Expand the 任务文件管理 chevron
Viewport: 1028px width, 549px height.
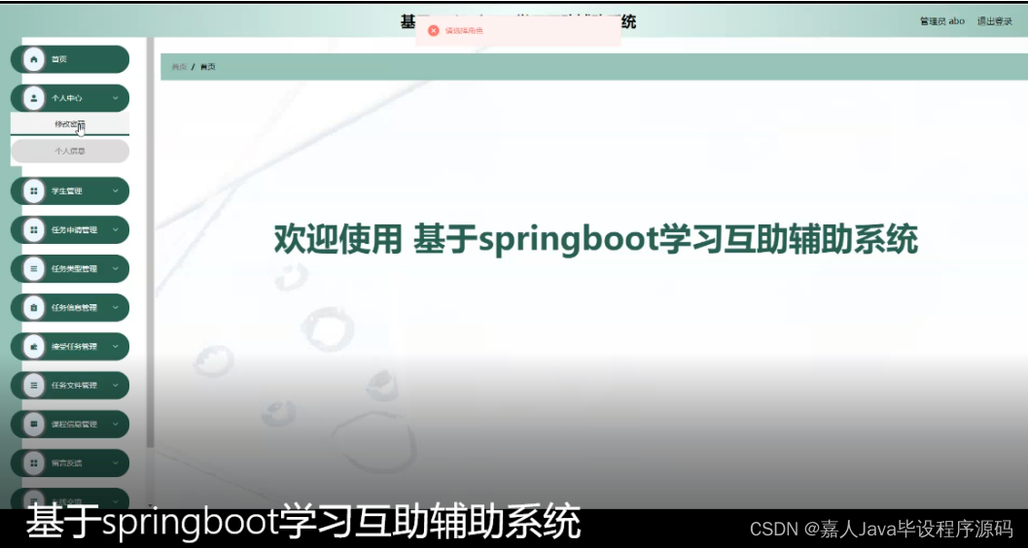tap(116, 385)
